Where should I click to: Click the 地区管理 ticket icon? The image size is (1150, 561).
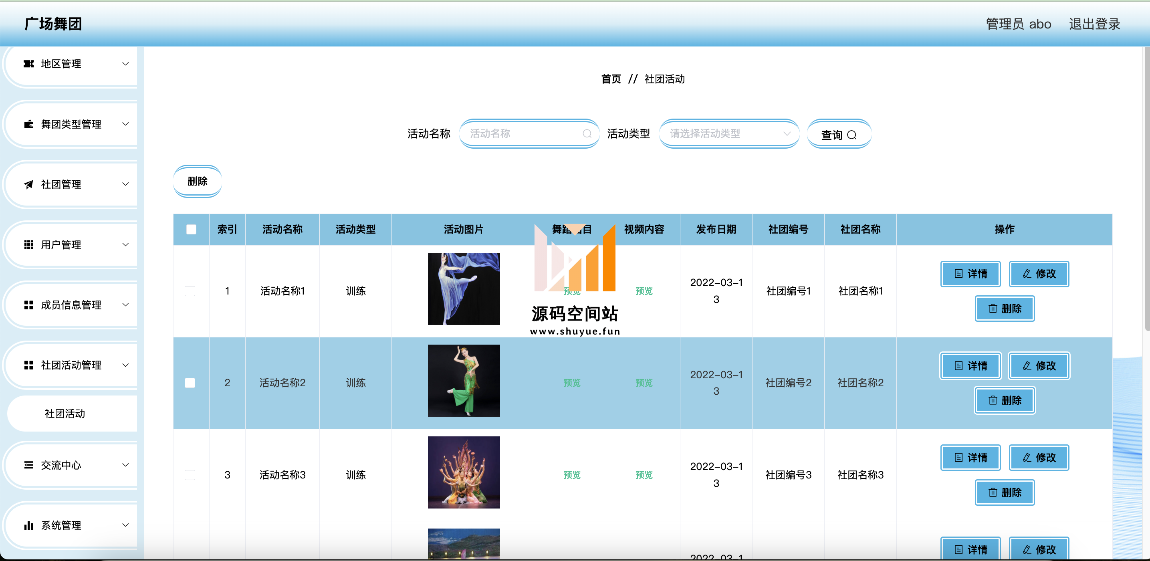(28, 64)
